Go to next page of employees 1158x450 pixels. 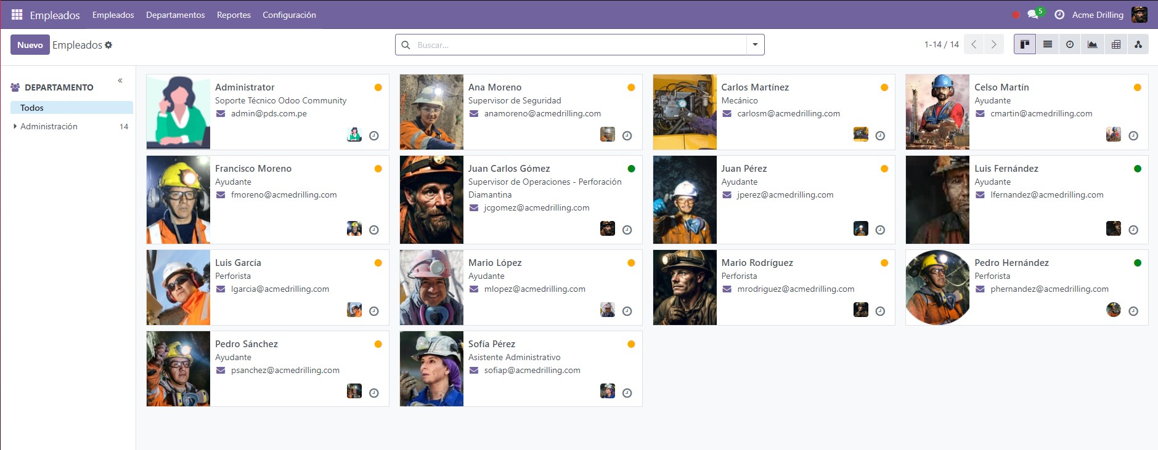coord(993,44)
